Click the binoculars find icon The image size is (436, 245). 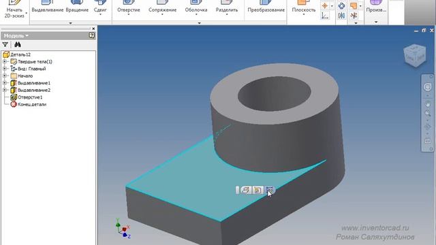click(x=18, y=44)
